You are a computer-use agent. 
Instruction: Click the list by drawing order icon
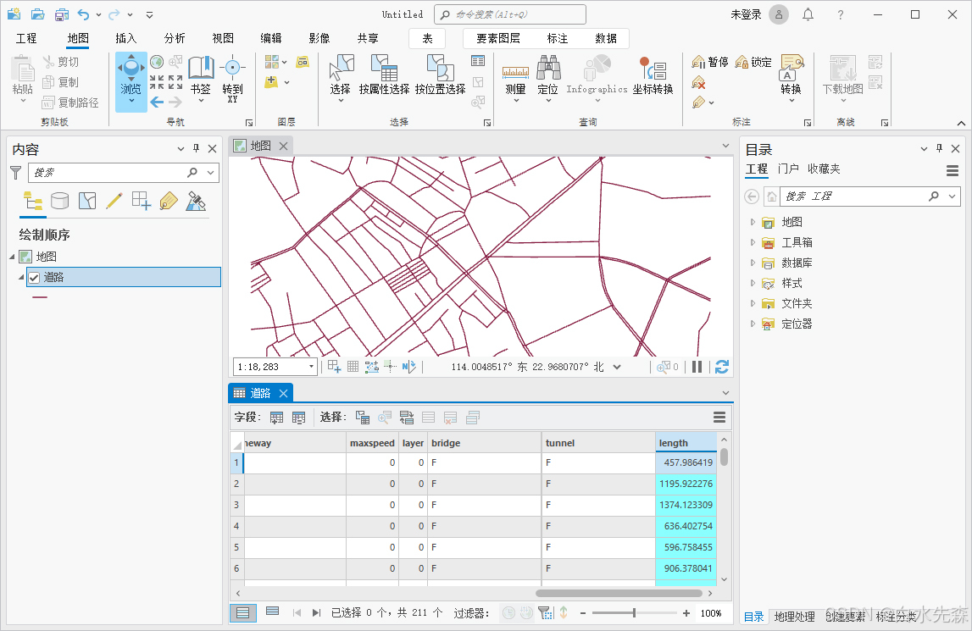(x=33, y=201)
